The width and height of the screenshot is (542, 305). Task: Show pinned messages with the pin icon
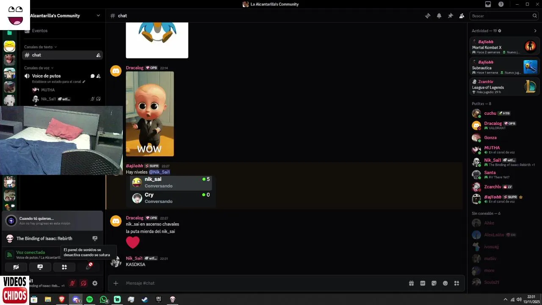451,16
